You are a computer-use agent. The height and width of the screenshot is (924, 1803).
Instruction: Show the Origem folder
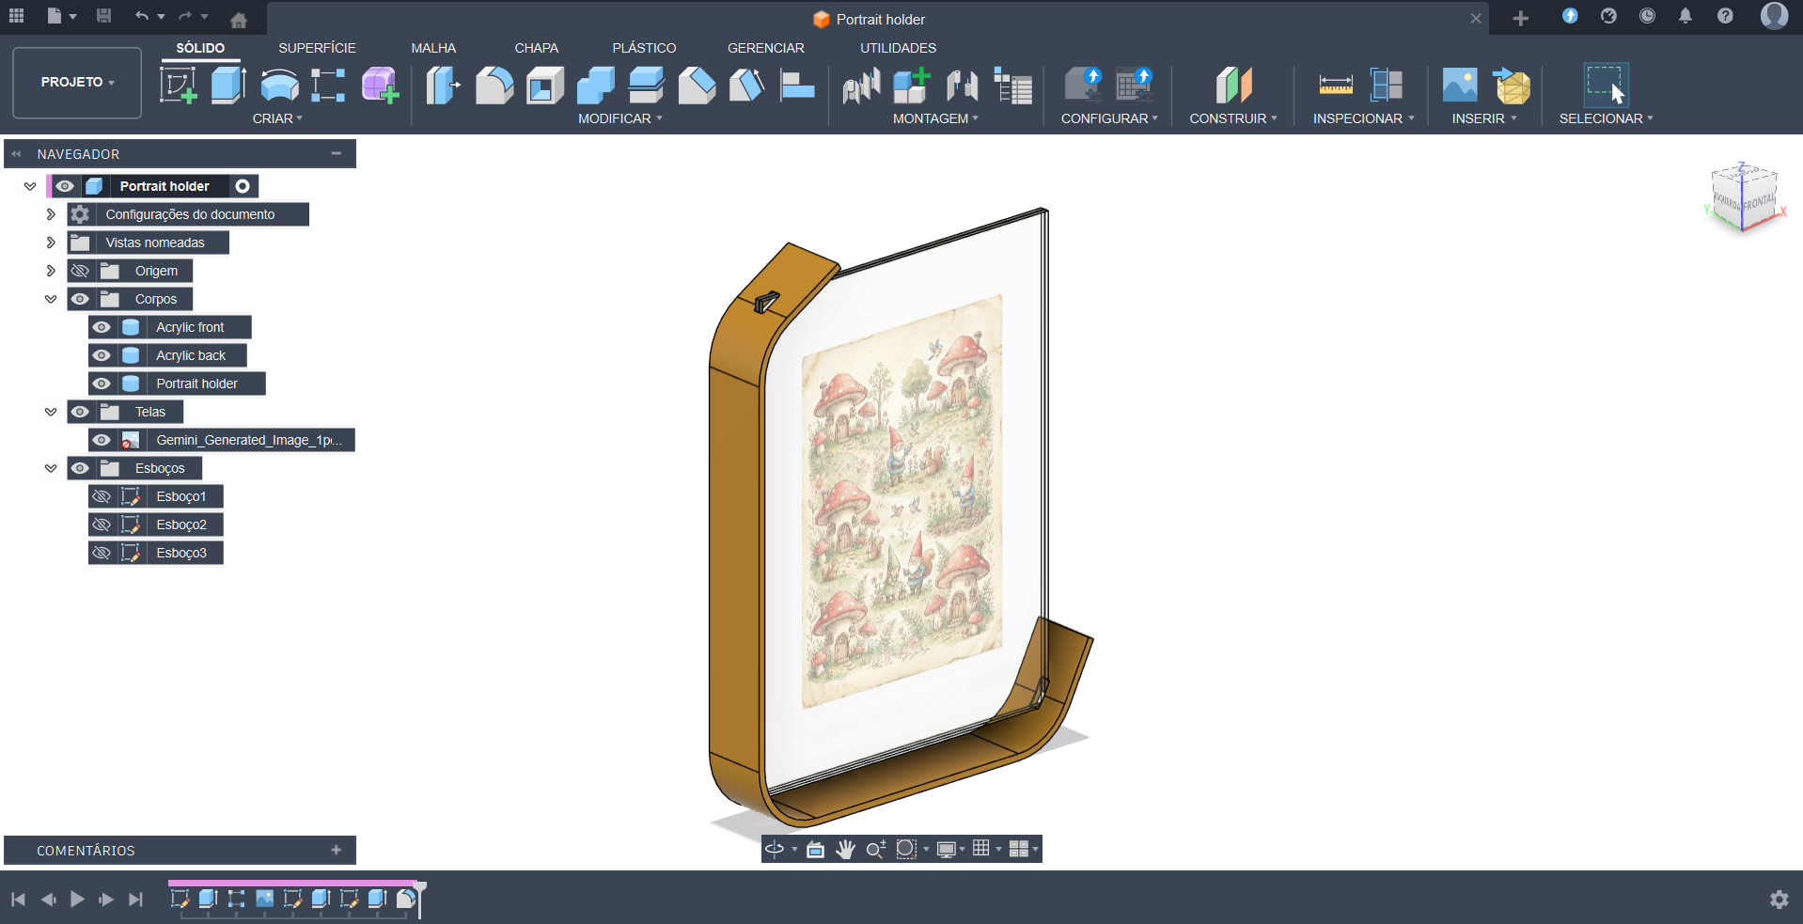(80, 271)
